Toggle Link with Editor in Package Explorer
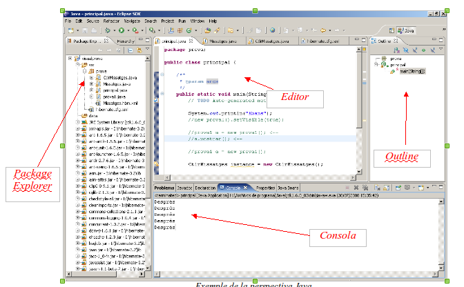 (139, 50)
